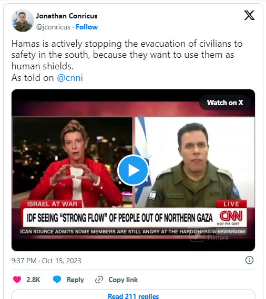Screen dimensions: 266x299
Task: Open Jonathan Conricus profile avatar
Action: (x=23, y=21)
